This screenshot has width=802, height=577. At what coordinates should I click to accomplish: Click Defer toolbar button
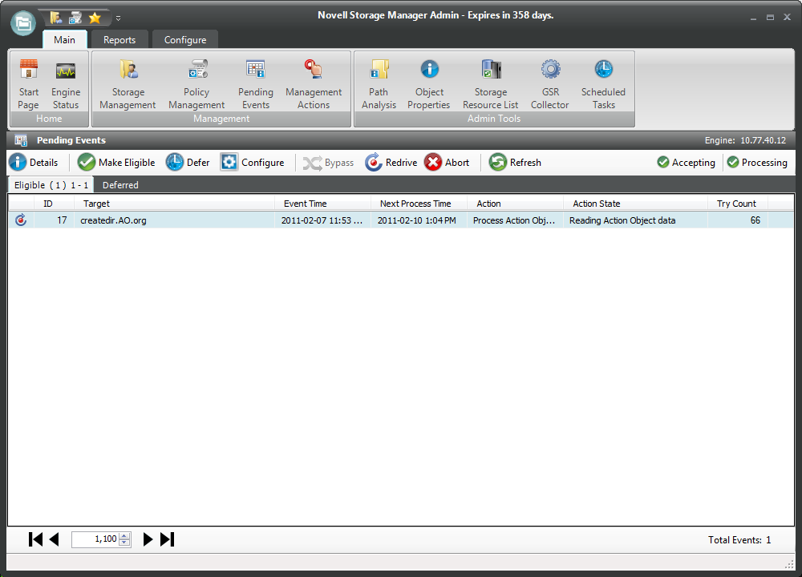(x=188, y=163)
